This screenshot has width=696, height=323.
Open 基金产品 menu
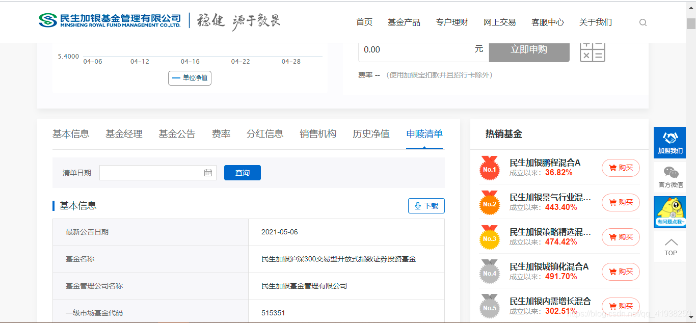pos(404,22)
